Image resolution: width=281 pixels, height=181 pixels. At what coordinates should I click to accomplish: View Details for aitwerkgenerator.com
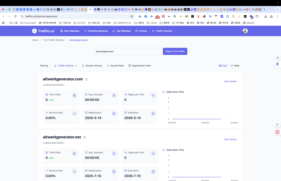point(230,81)
